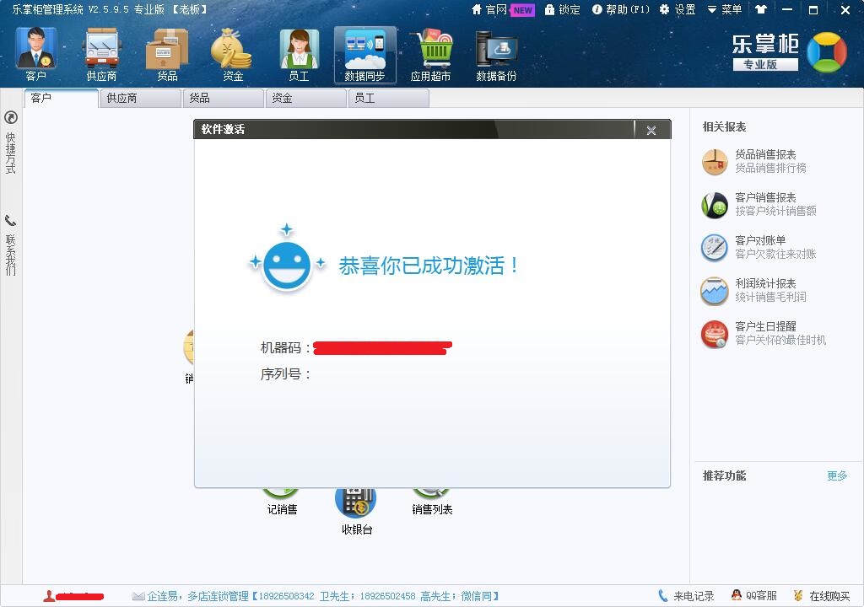Open 客户生日提醒 cake icon
Image resolution: width=864 pixels, height=607 pixels.
tap(714, 334)
